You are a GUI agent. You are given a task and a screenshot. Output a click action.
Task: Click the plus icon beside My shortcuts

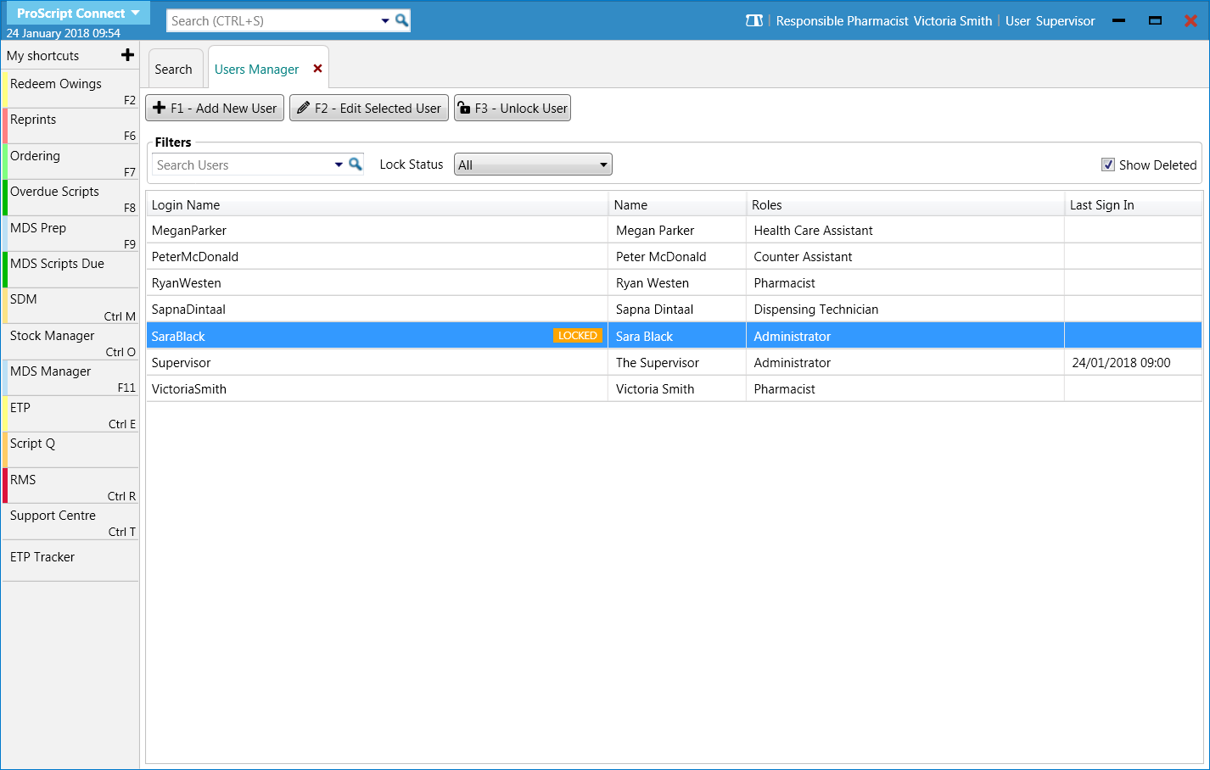pos(128,55)
